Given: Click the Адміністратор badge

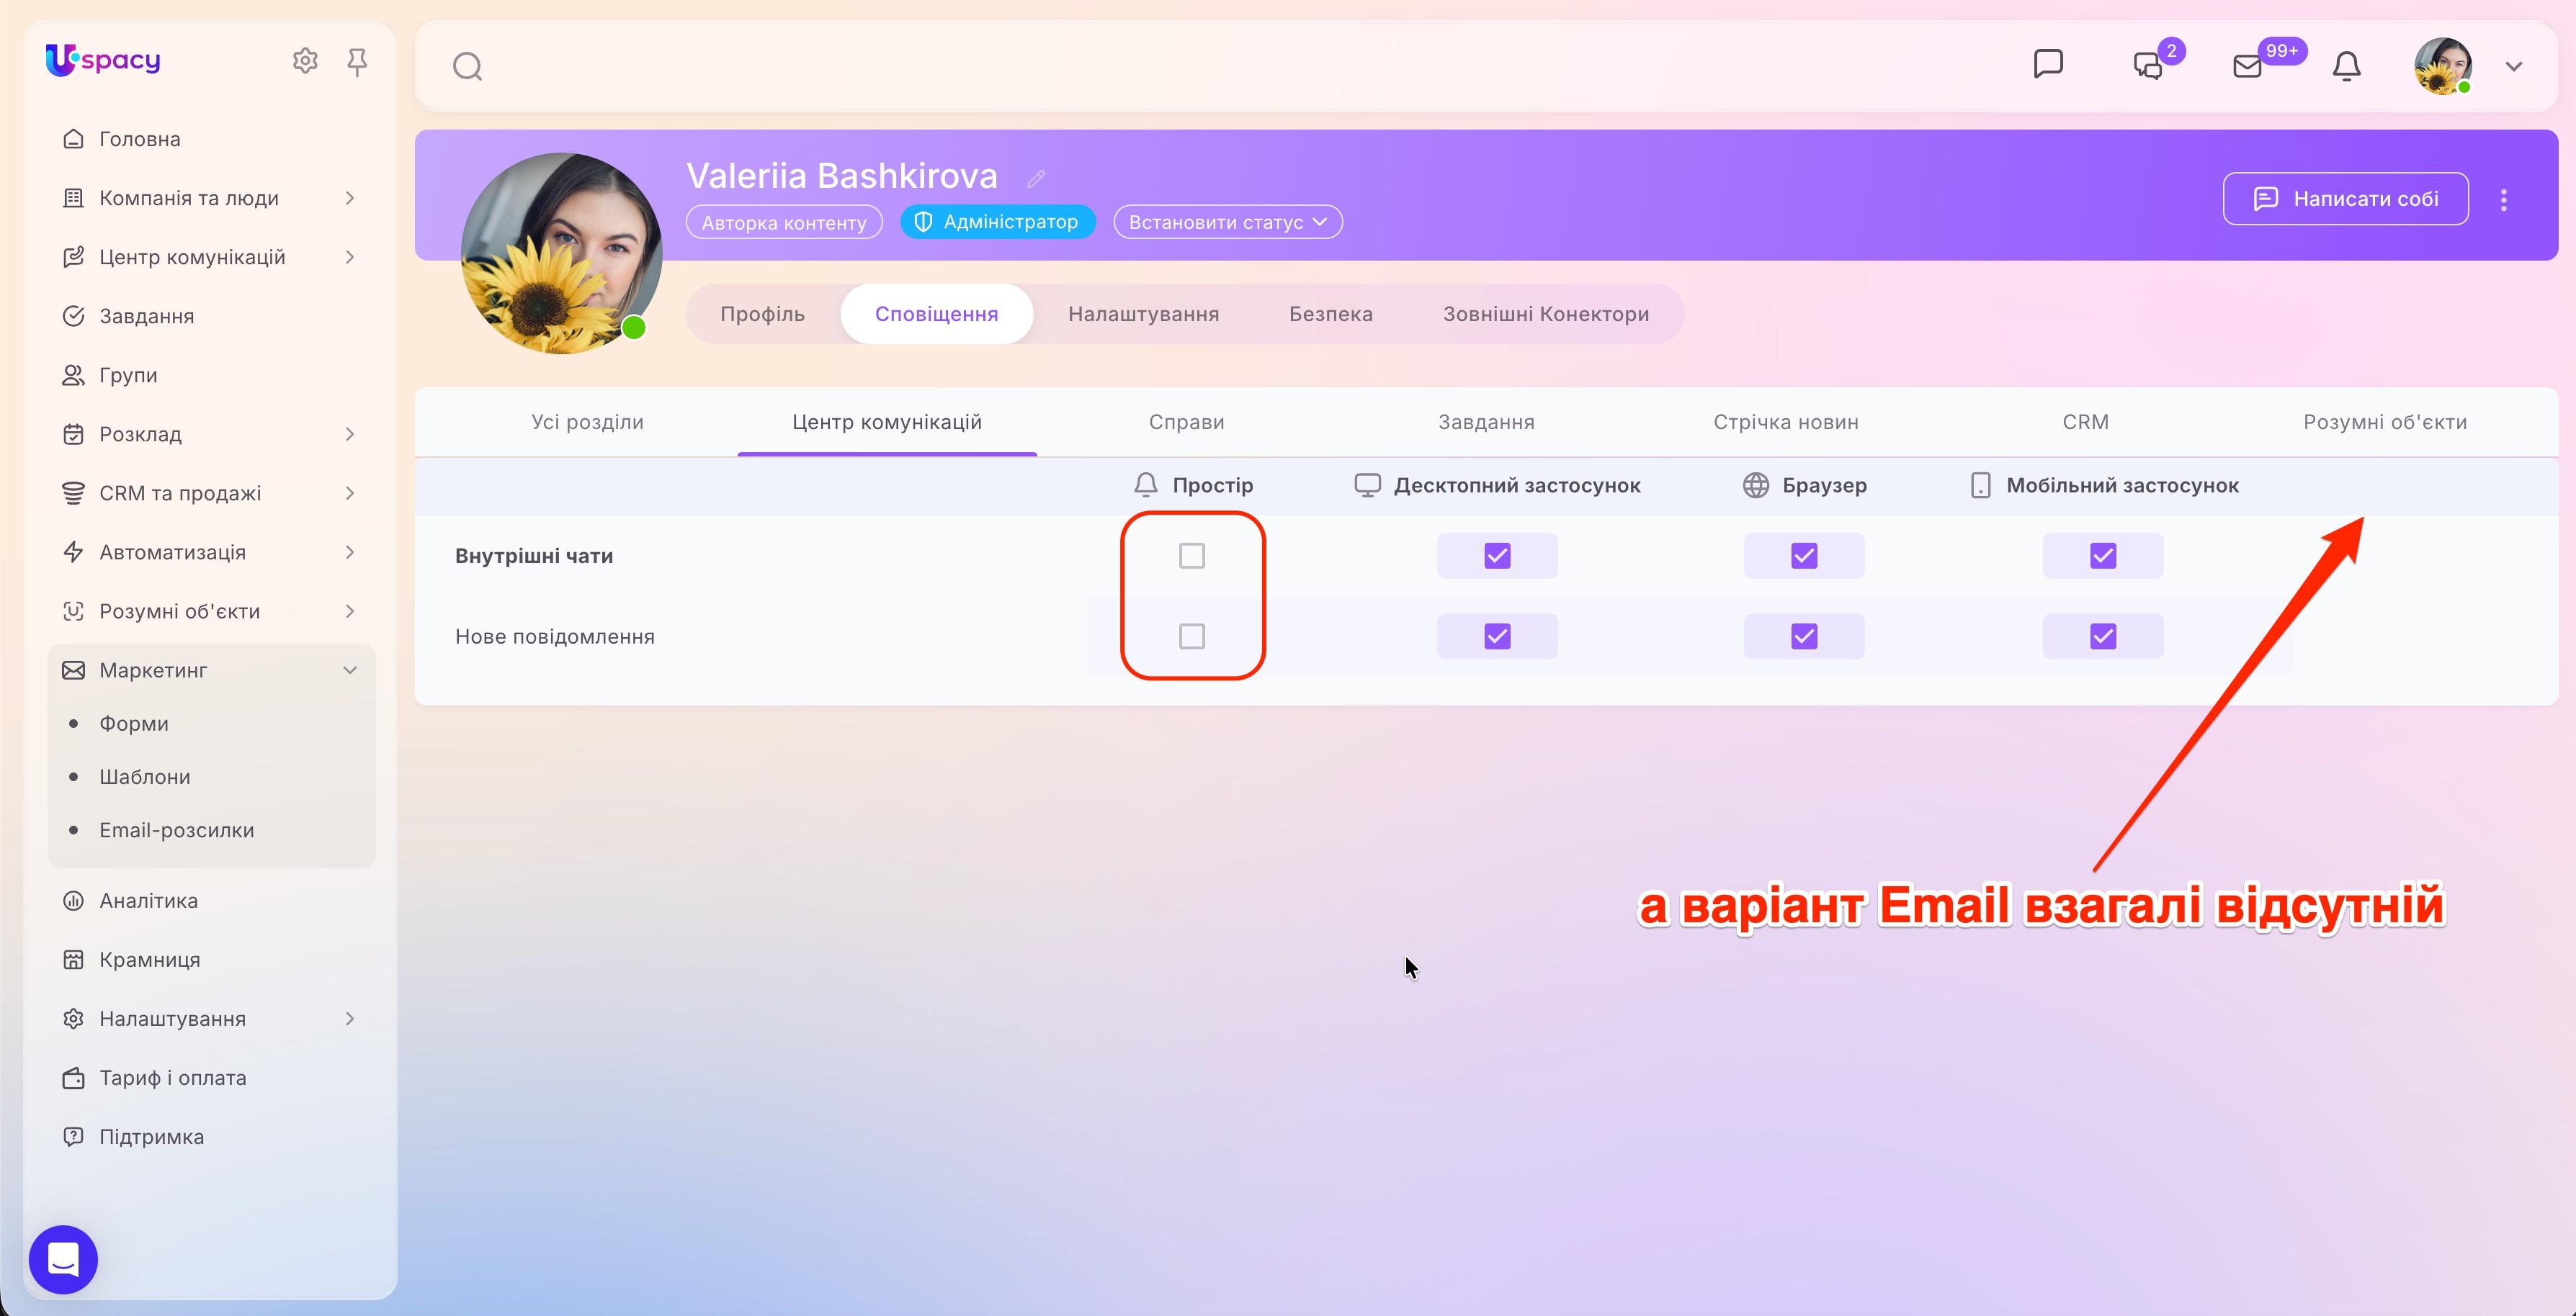Looking at the screenshot, I should pyautogui.click(x=997, y=222).
